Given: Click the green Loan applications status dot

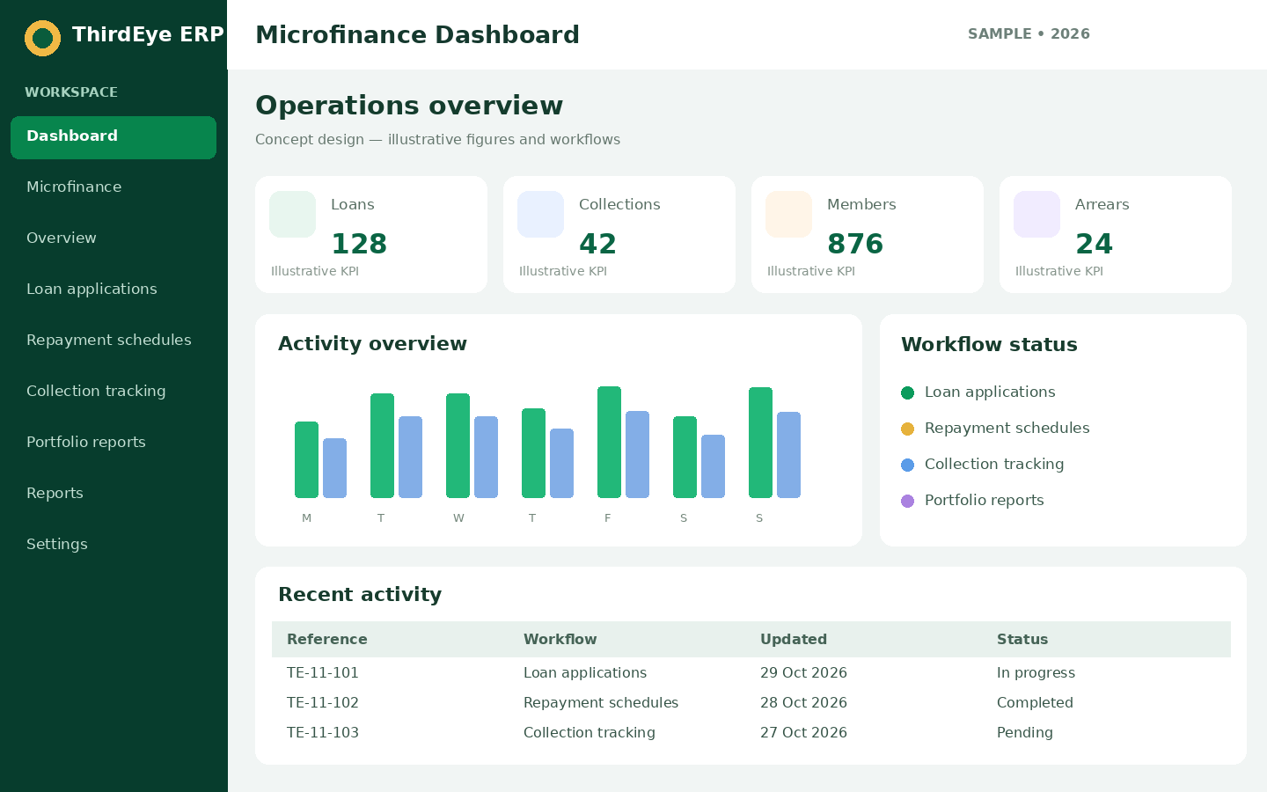Looking at the screenshot, I should pos(907,392).
